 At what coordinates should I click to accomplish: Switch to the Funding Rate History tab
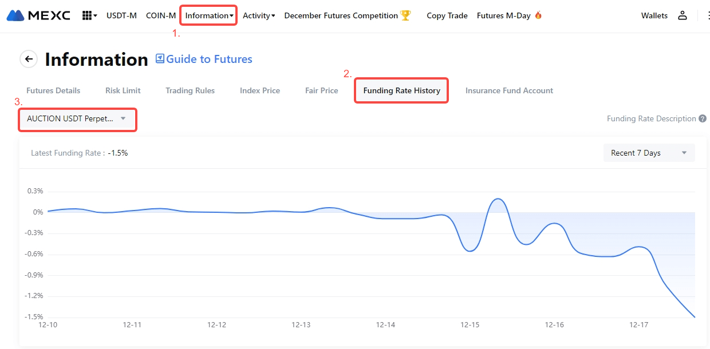click(401, 90)
